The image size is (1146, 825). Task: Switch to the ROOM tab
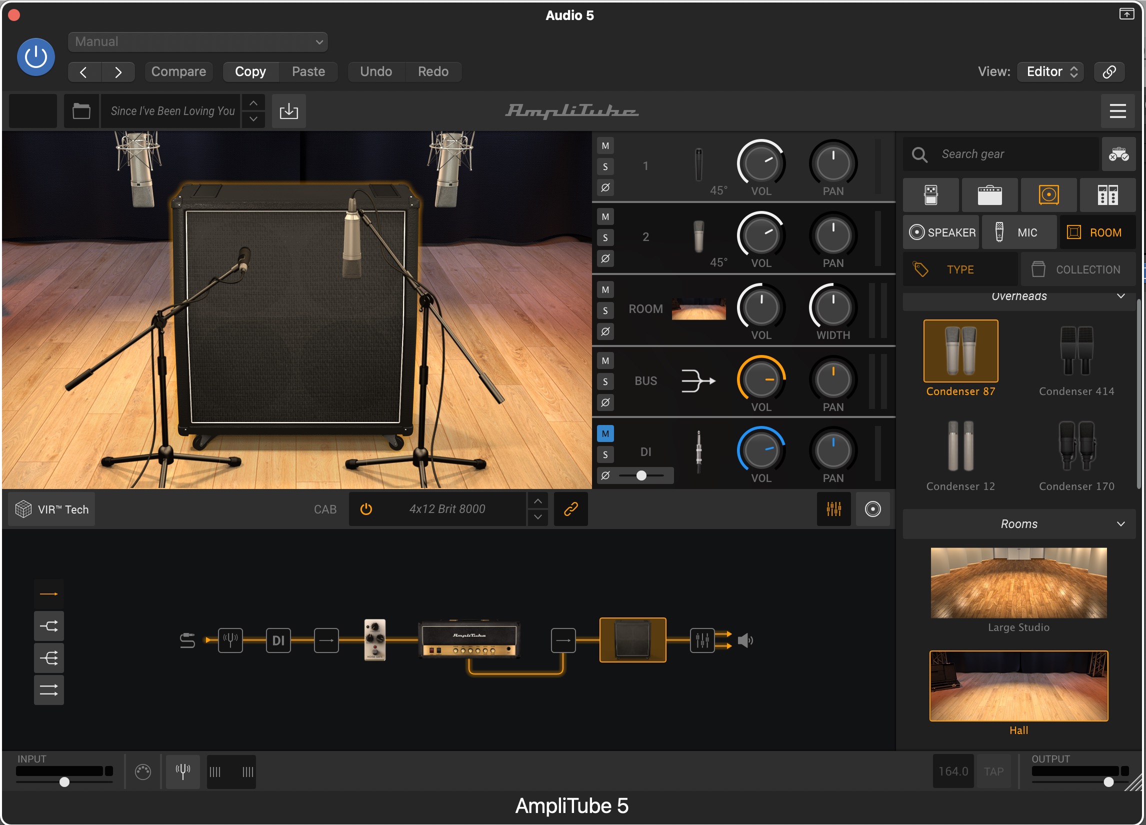click(x=1097, y=232)
